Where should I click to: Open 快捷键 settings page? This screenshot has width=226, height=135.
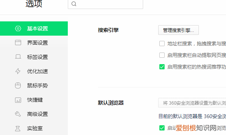click(34, 100)
